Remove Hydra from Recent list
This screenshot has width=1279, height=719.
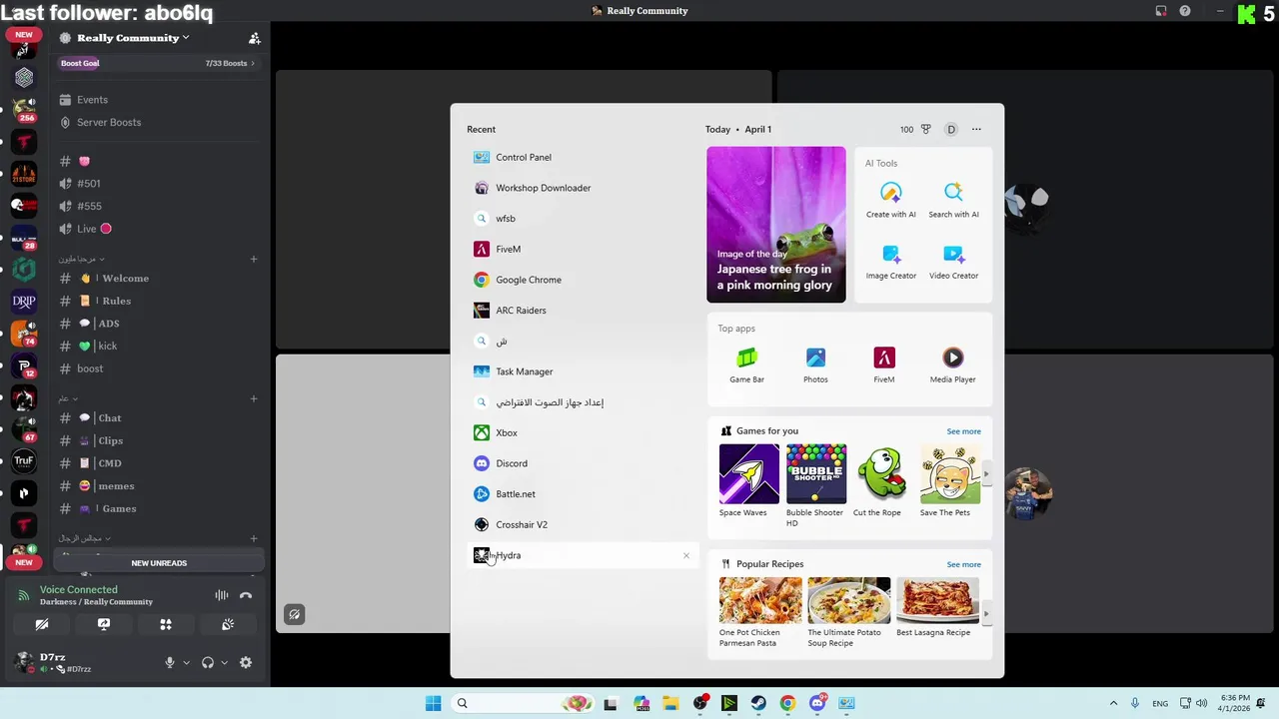686,555
